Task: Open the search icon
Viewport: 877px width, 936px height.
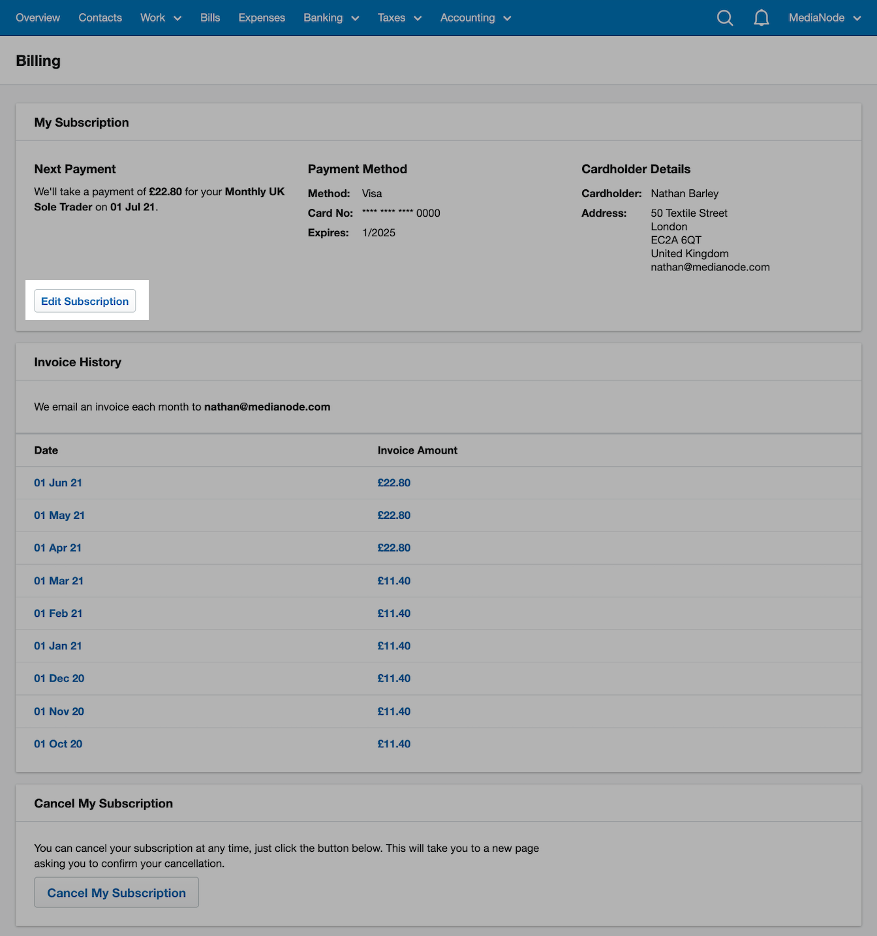Action: point(724,18)
